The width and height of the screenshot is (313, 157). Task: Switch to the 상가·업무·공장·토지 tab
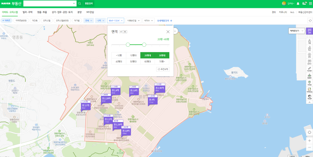(62, 12)
